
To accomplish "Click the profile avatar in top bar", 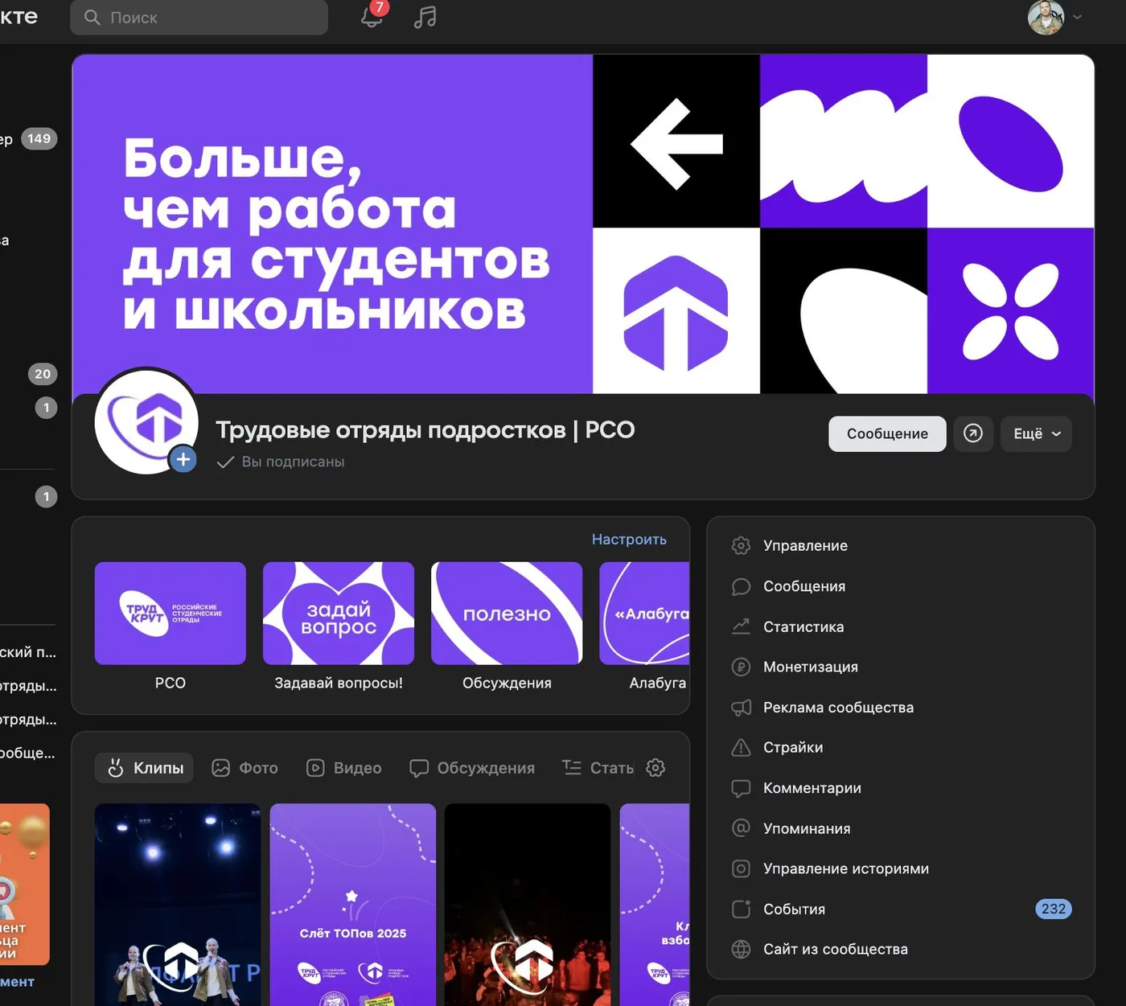I will [1046, 17].
